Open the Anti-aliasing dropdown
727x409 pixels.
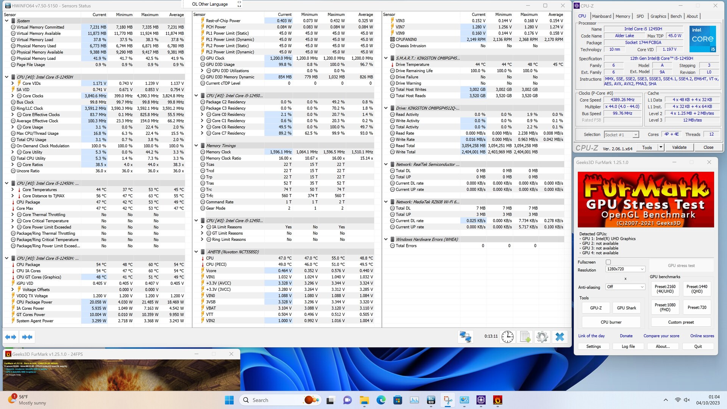625,287
